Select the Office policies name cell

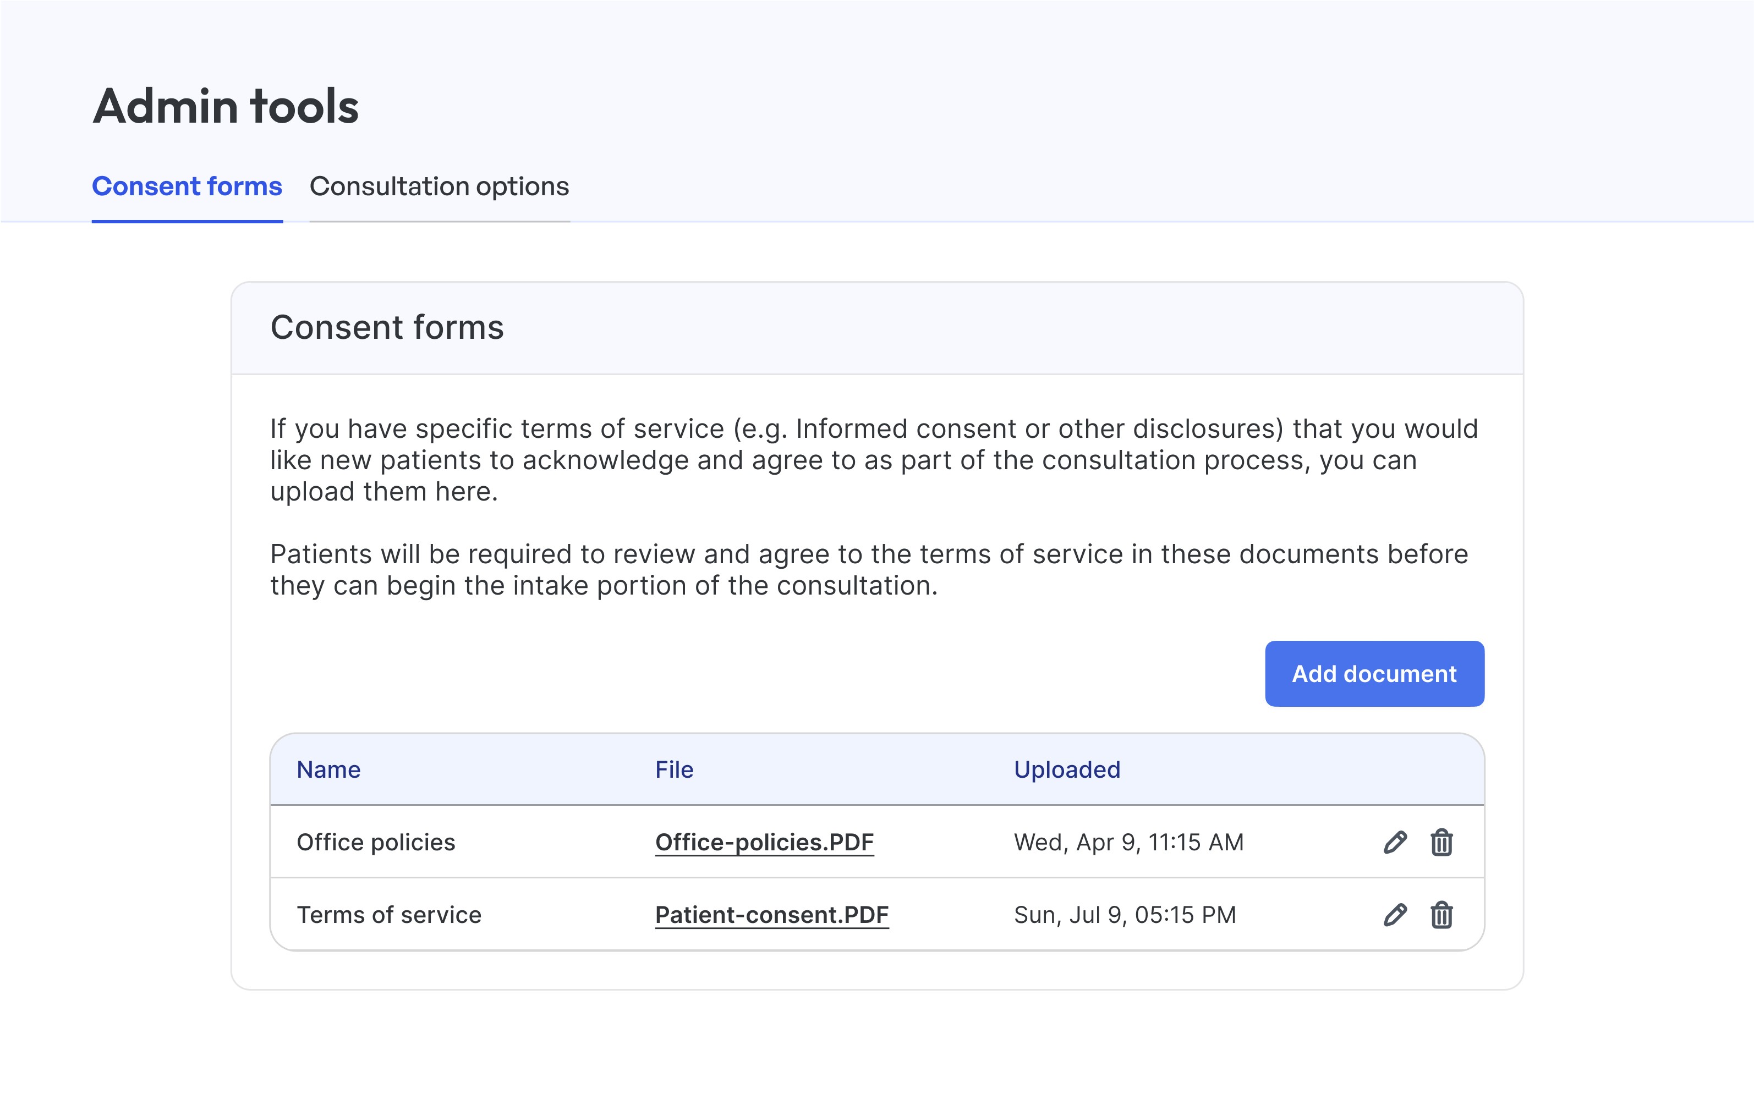tap(376, 842)
